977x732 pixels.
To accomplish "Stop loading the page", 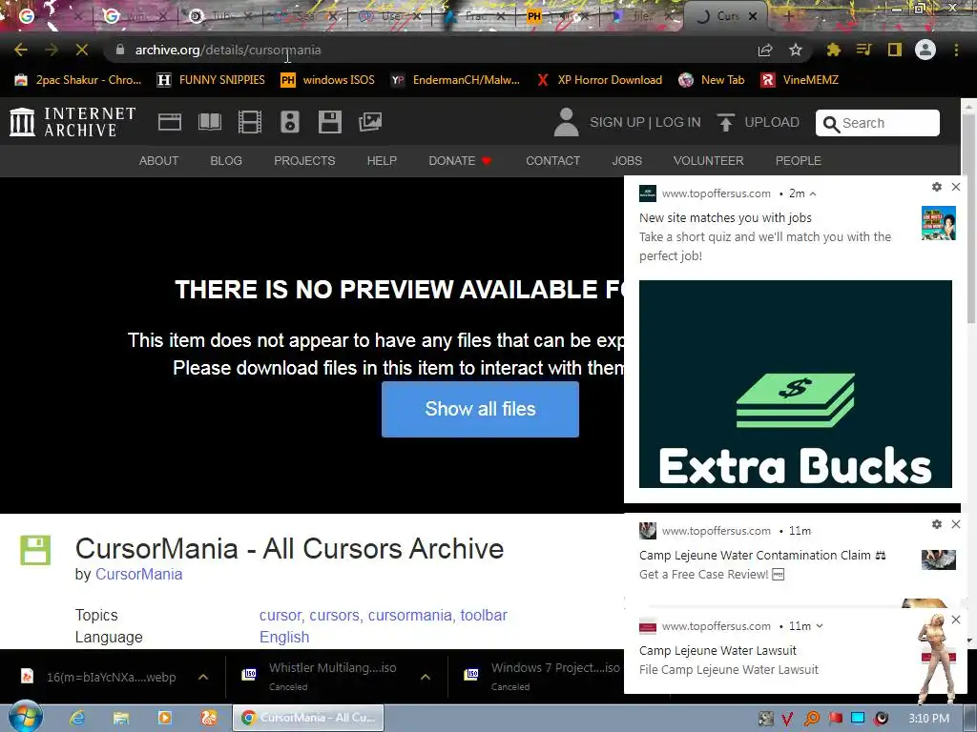I will 82,50.
